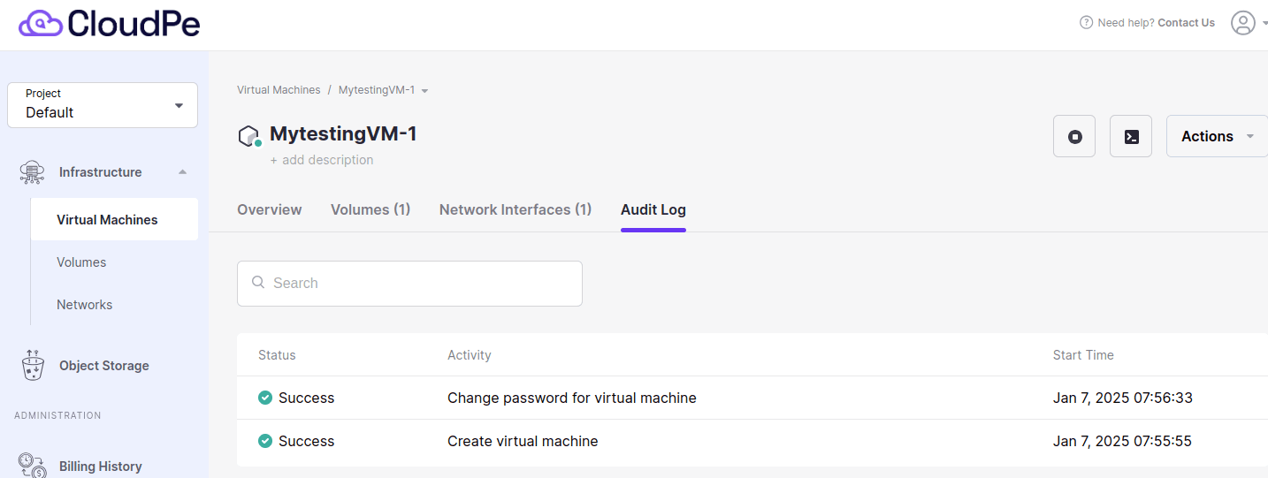Open the Project Default dropdown
This screenshot has height=478, width=1268.
click(103, 105)
